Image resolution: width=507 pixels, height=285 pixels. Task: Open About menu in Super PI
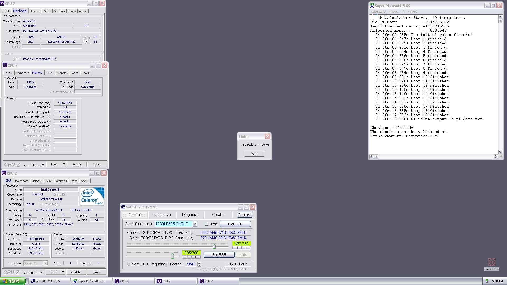pyautogui.click(x=397, y=12)
